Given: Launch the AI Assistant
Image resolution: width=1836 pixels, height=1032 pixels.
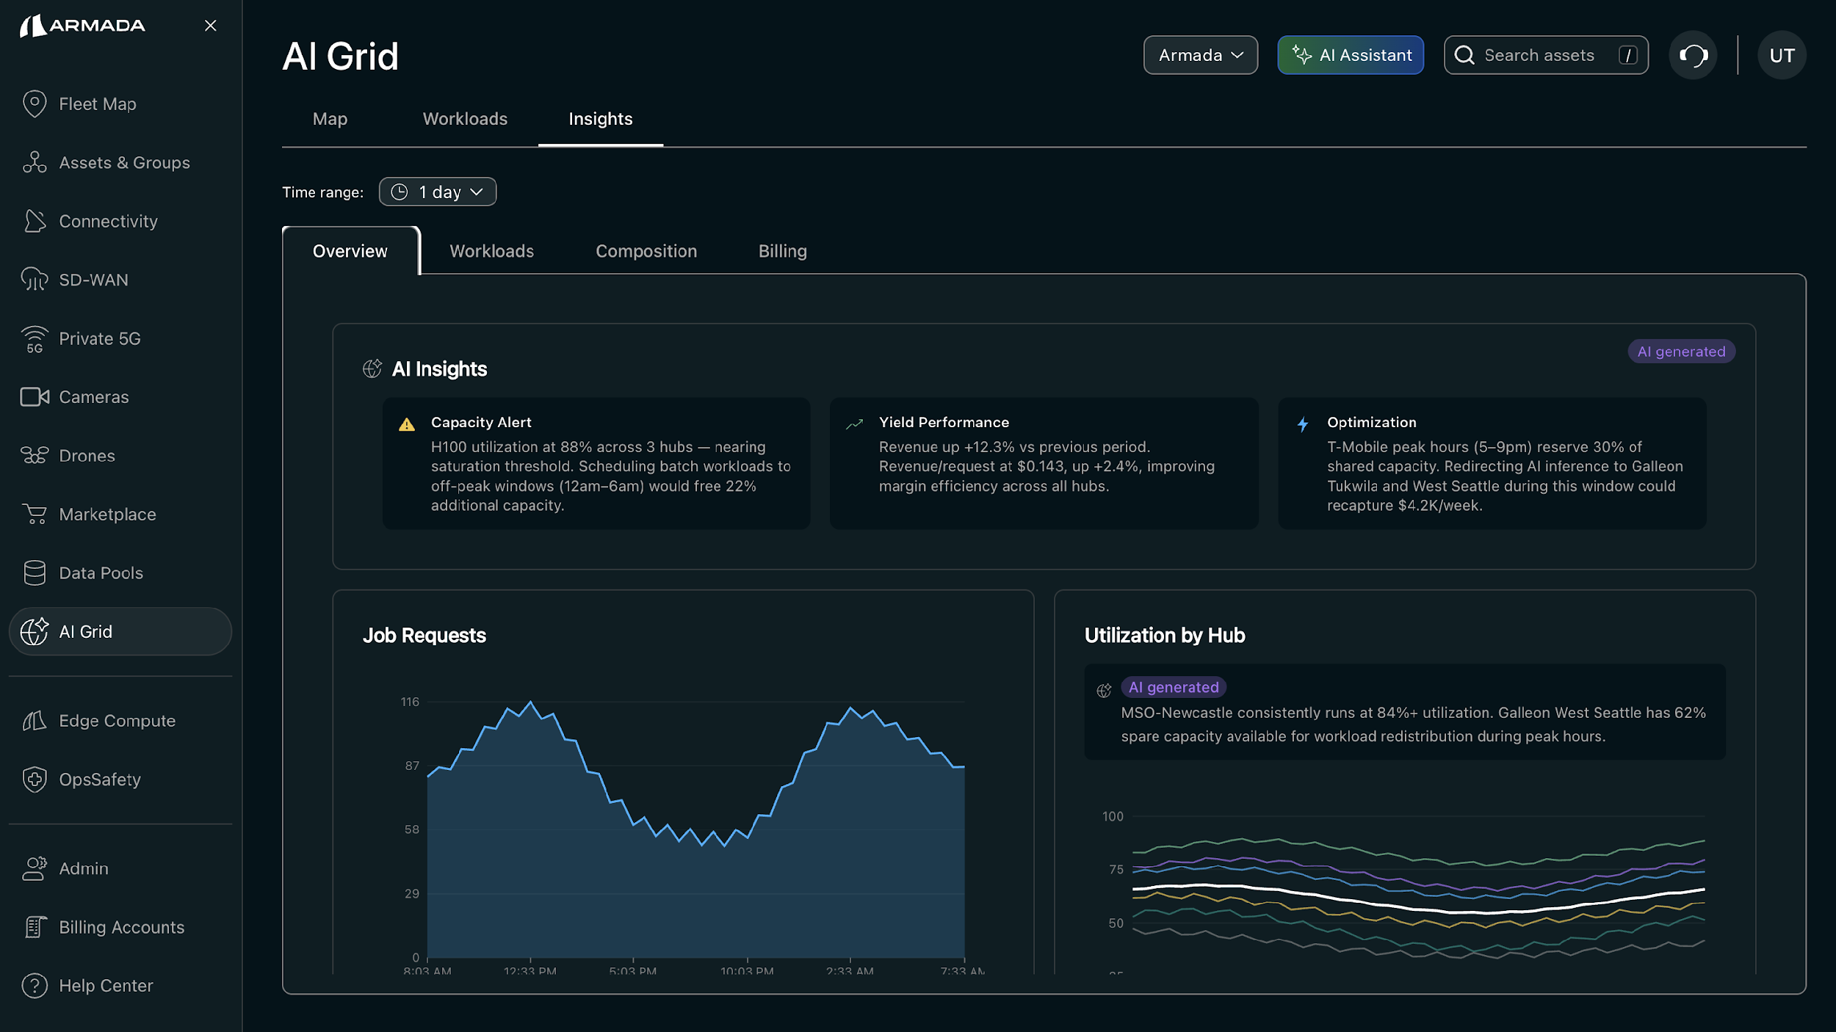Looking at the screenshot, I should click(1351, 54).
